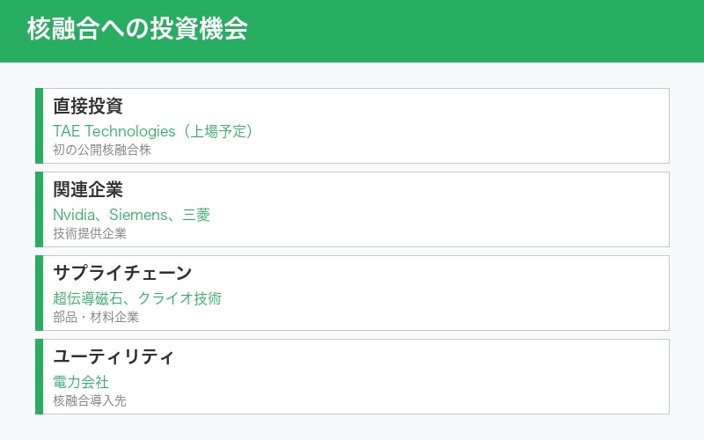Image resolution: width=704 pixels, height=440 pixels.
Task: Select the 核融合導入先 description text
Action: [x=90, y=400]
